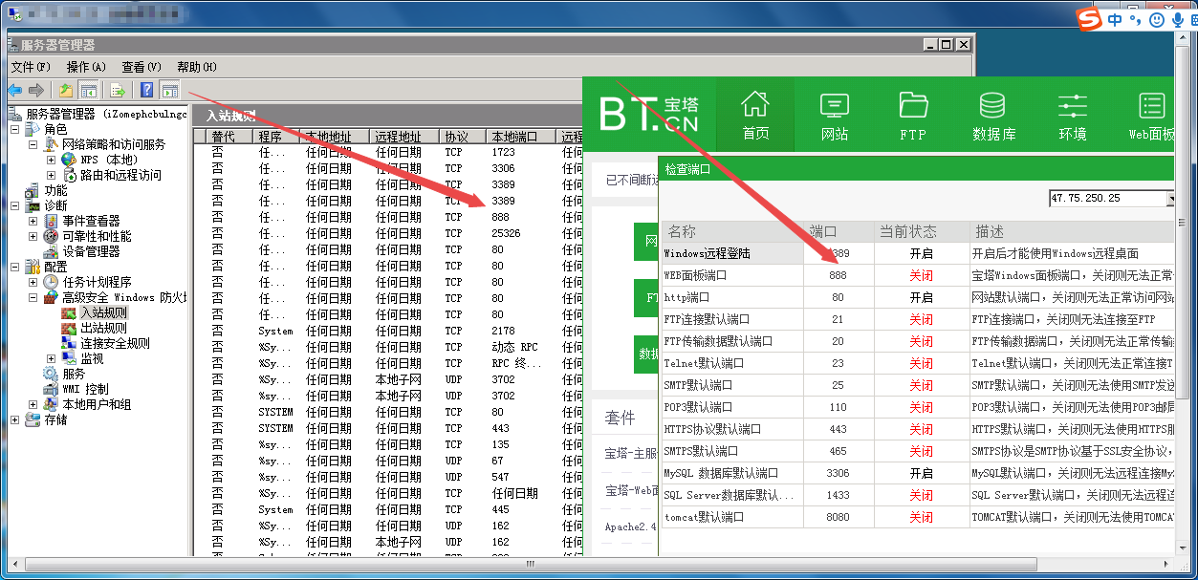The image size is (1198, 580).
Task: Expand the 事件查看器 tree node
Action: 33,221
